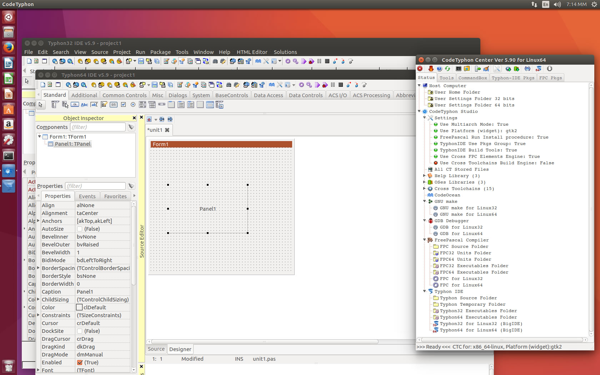The image size is (600, 375).
Task: Click the Save icon in Typhon64 toolbar
Action: (155, 85)
